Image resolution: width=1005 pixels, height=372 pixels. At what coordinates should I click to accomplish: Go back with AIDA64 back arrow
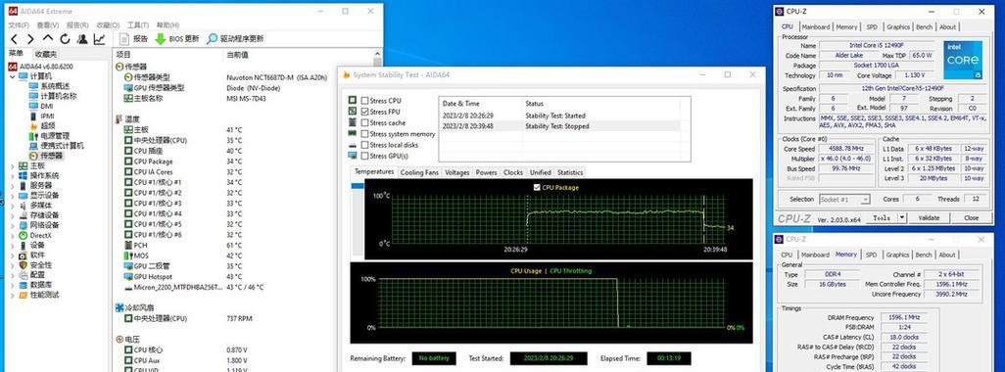pyautogui.click(x=14, y=39)
